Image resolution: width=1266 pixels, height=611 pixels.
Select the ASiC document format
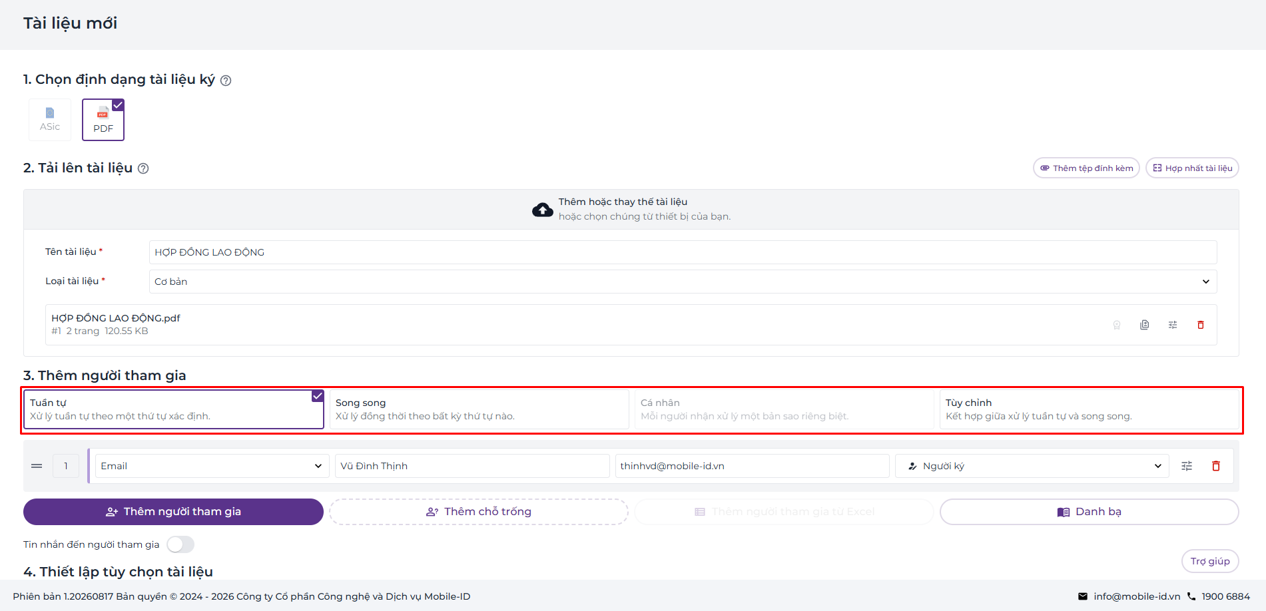[x=50, y=120]
